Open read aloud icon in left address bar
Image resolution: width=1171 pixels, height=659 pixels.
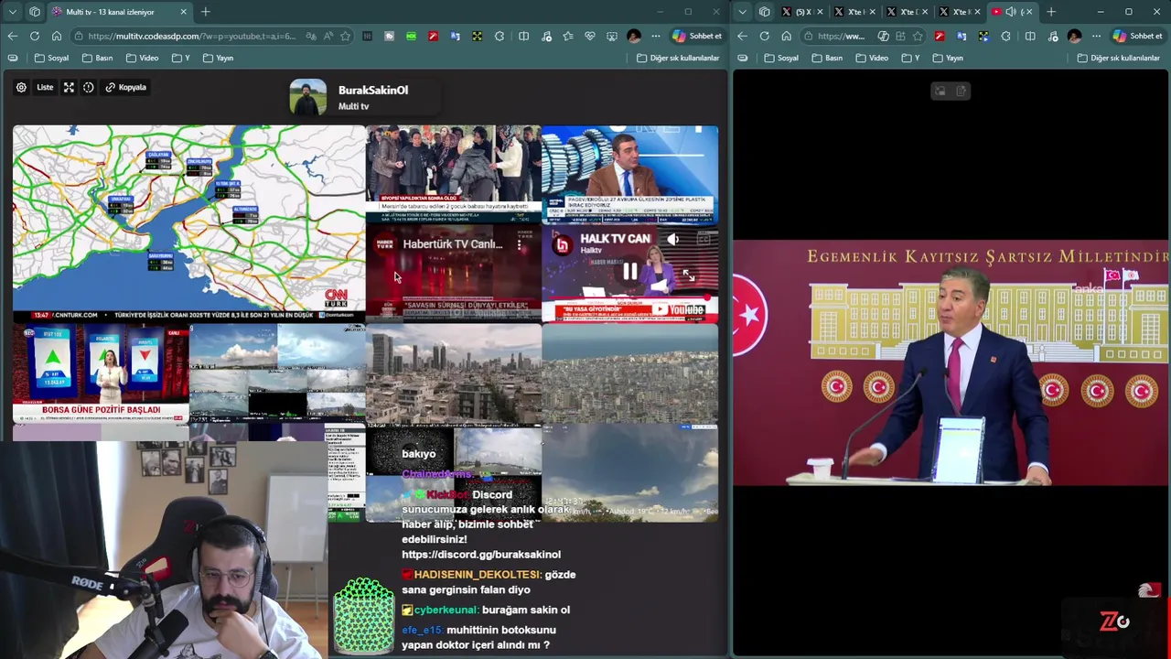[x=328, y=36]
